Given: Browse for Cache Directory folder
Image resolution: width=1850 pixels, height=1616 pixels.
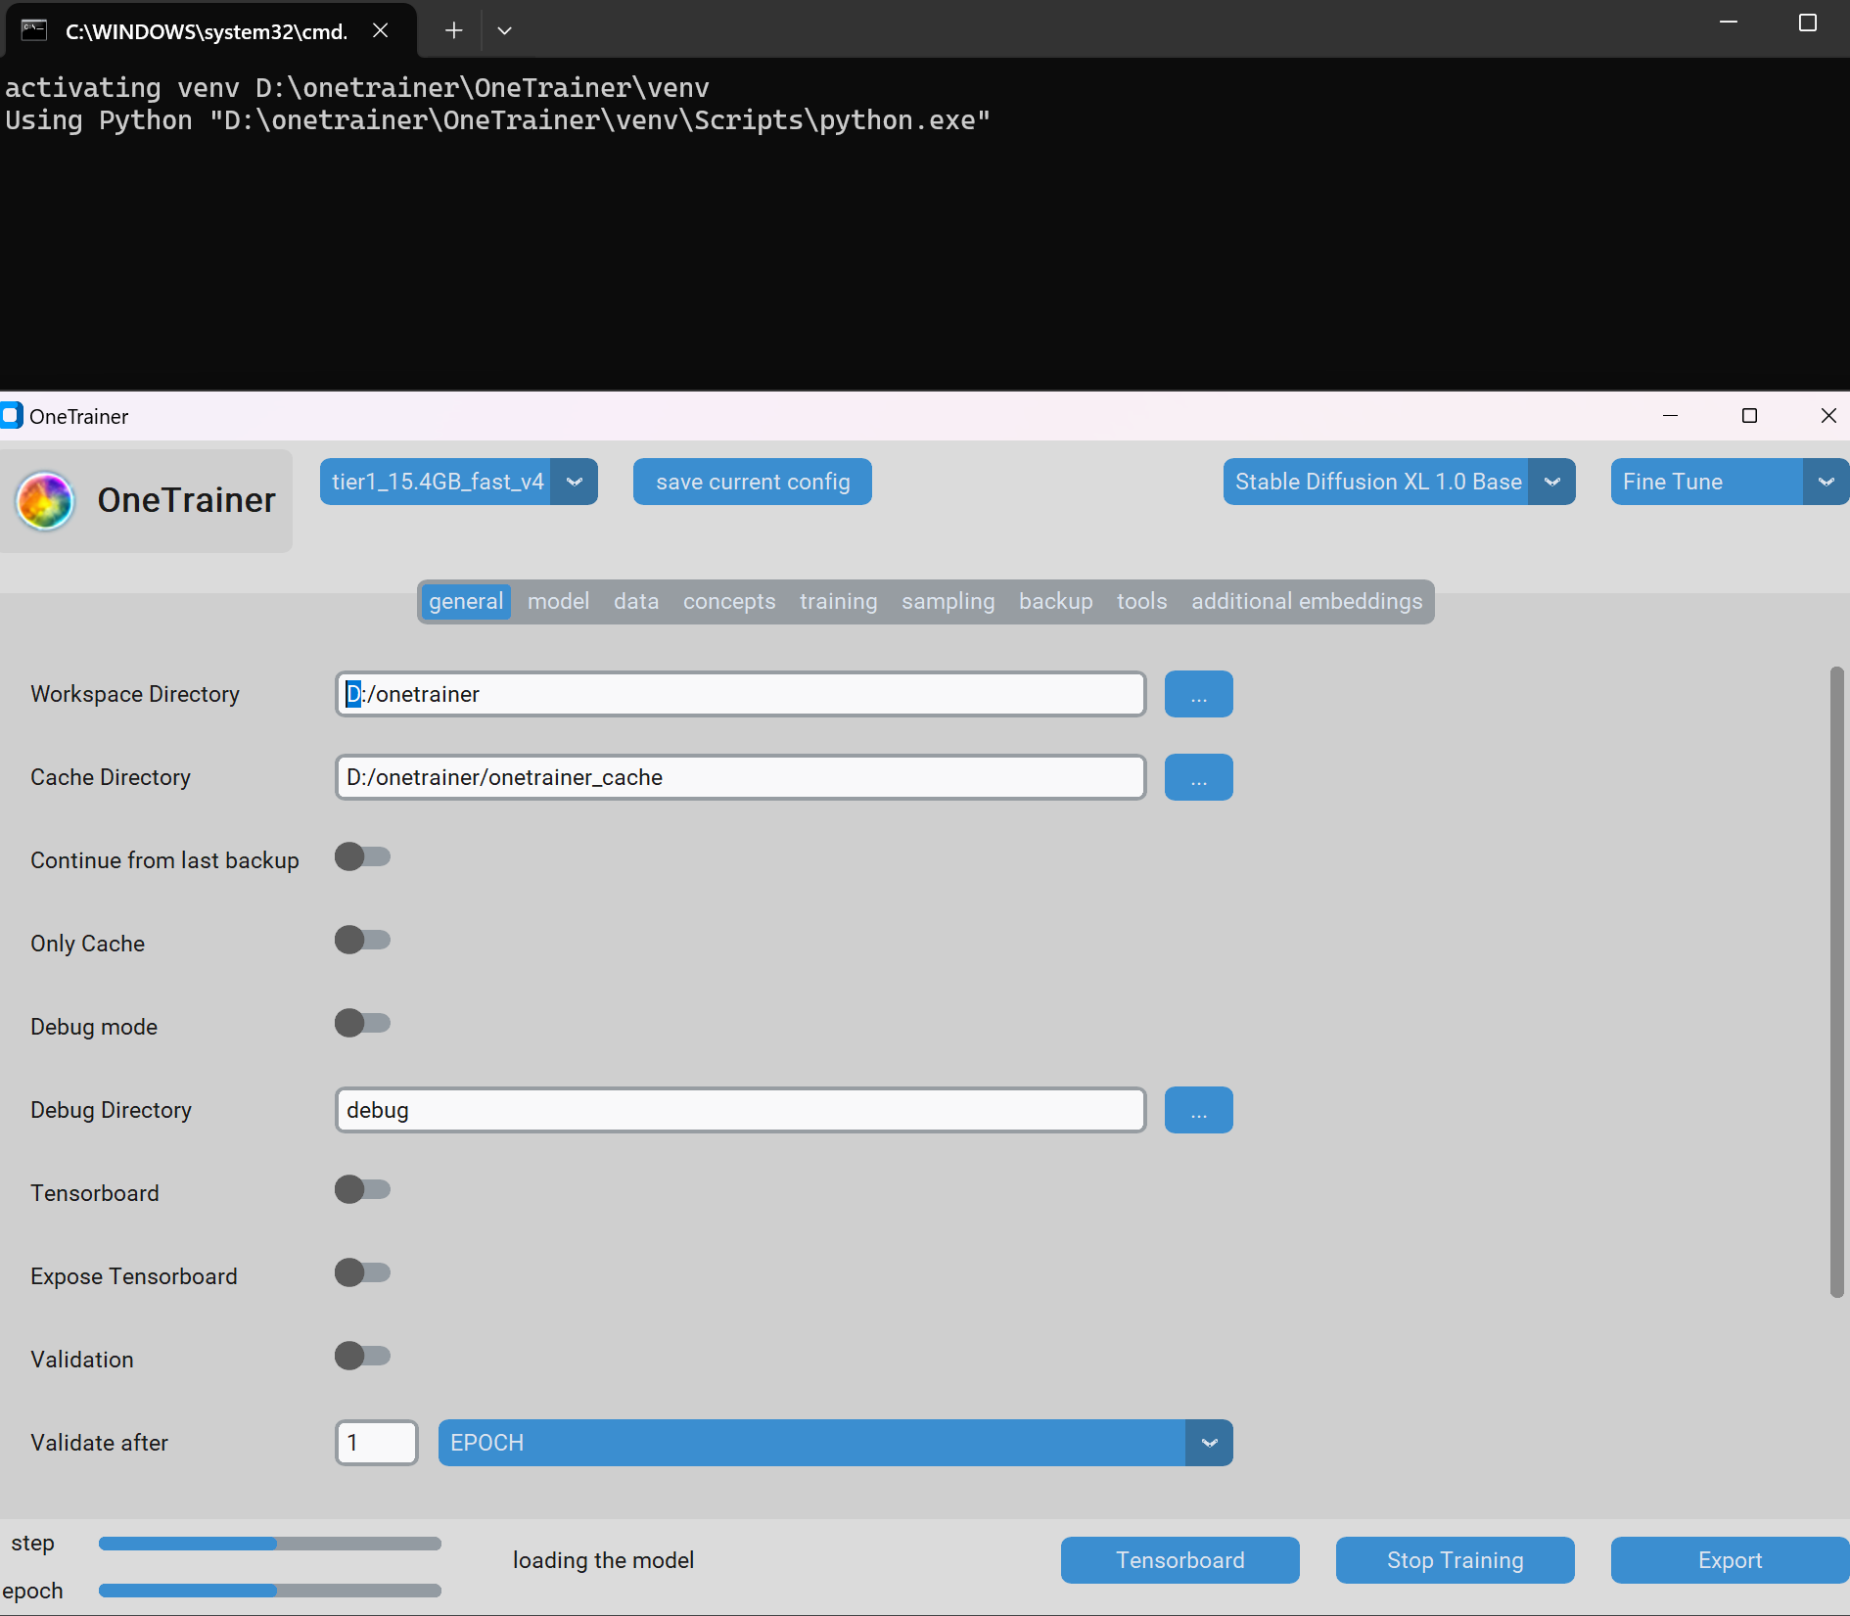Looking at the screenshot, I should tap(1199, 777).
